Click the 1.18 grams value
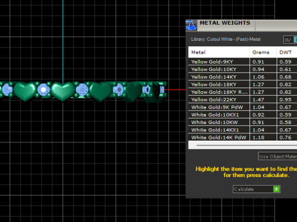This screenshot has height=222, width=297. coord(258,138)
